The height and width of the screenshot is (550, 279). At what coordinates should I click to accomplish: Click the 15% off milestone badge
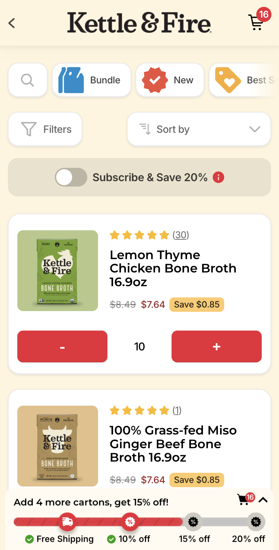(x=193, y=522)
